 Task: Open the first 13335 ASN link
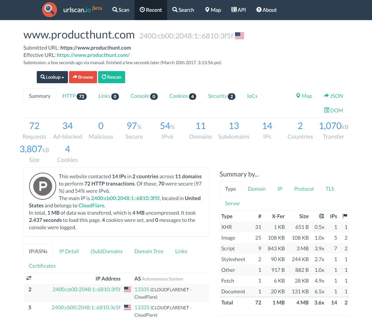pos(142,289)
